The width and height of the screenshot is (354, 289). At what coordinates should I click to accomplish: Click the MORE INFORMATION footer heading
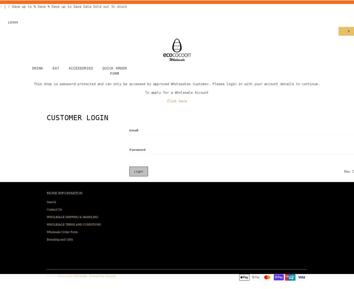click(x=64, y=193)
